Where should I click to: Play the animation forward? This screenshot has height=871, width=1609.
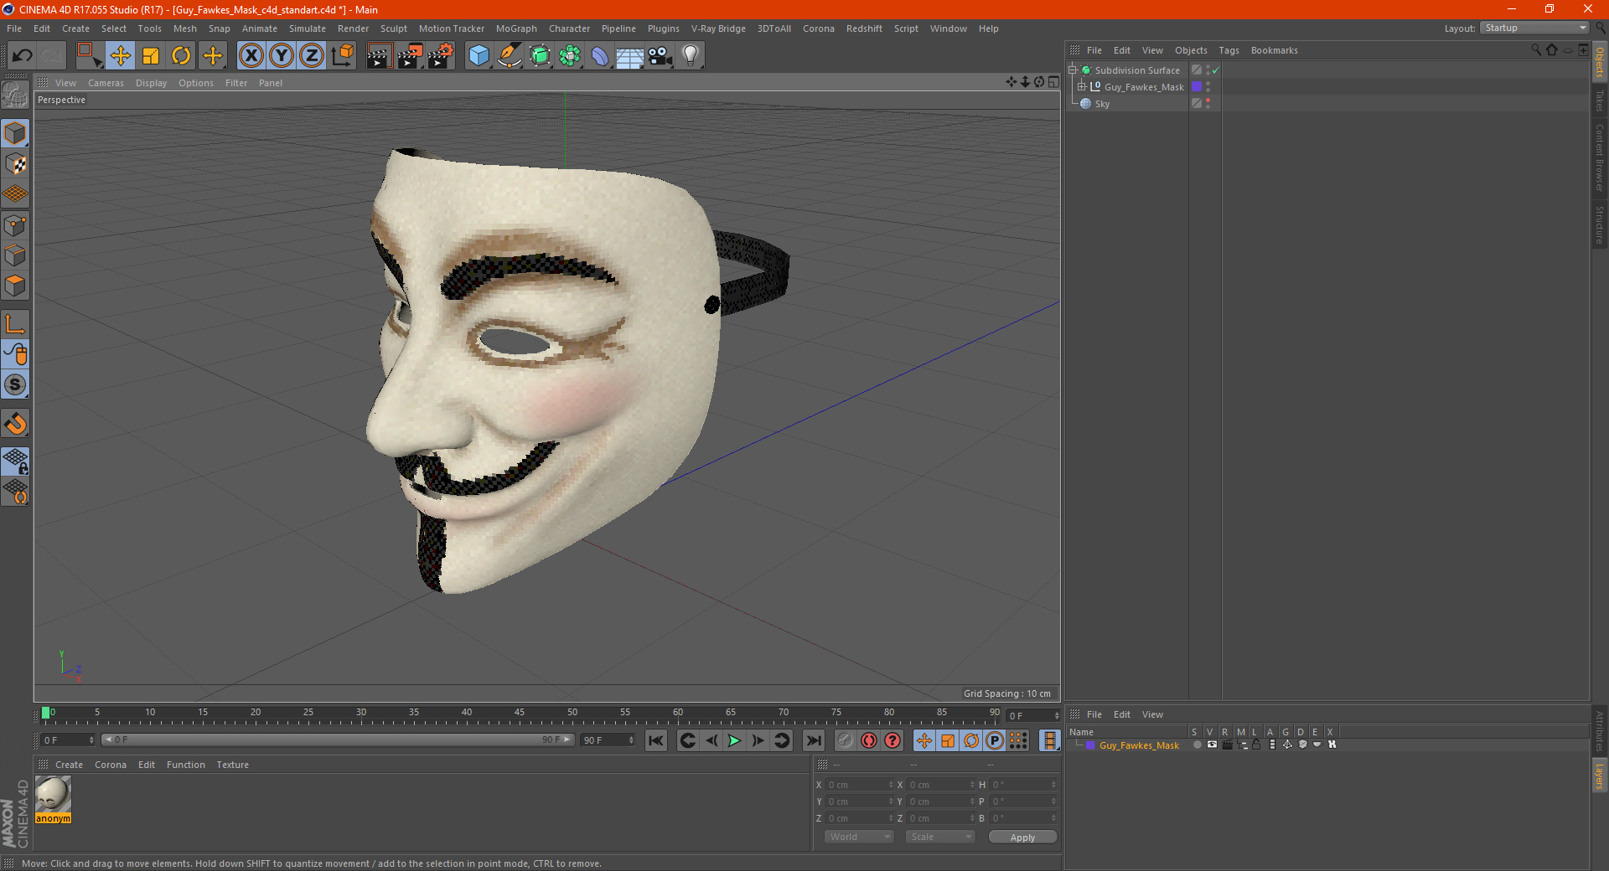click(734, 740)
